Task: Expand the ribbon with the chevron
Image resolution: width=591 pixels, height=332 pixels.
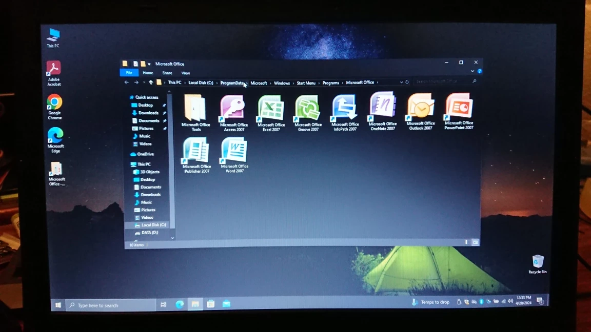Action: pyautogui.click(x=472, y=71)
